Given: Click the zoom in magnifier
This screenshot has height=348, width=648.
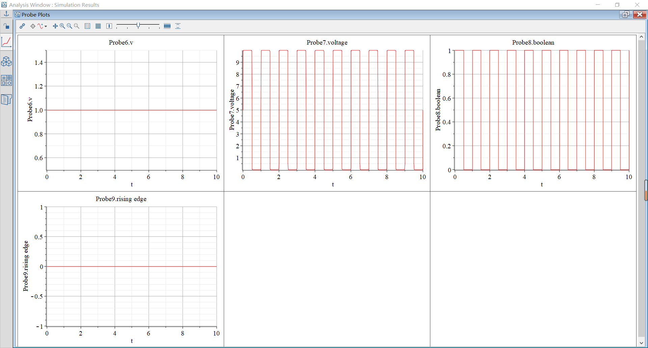Looking at the screenshot, I should (x=62, y=26).
